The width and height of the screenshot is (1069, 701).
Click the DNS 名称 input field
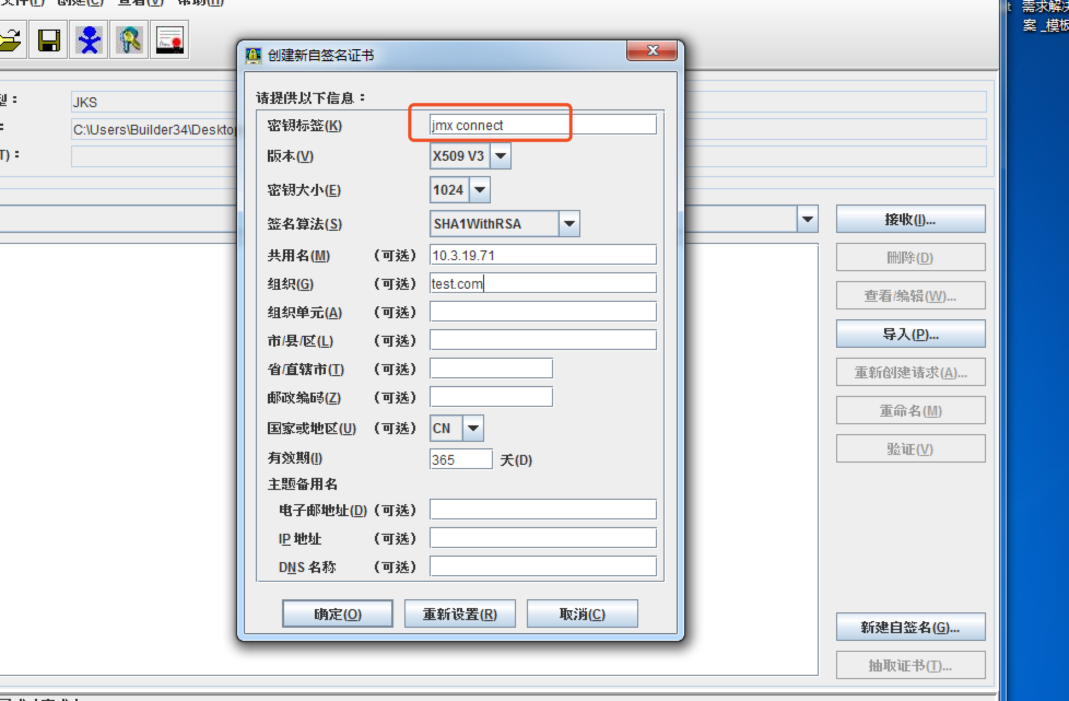[x=543, y=566]
